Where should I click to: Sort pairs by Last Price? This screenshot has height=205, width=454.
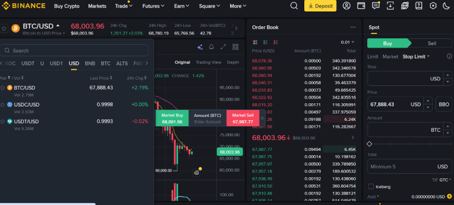(101, 78)
